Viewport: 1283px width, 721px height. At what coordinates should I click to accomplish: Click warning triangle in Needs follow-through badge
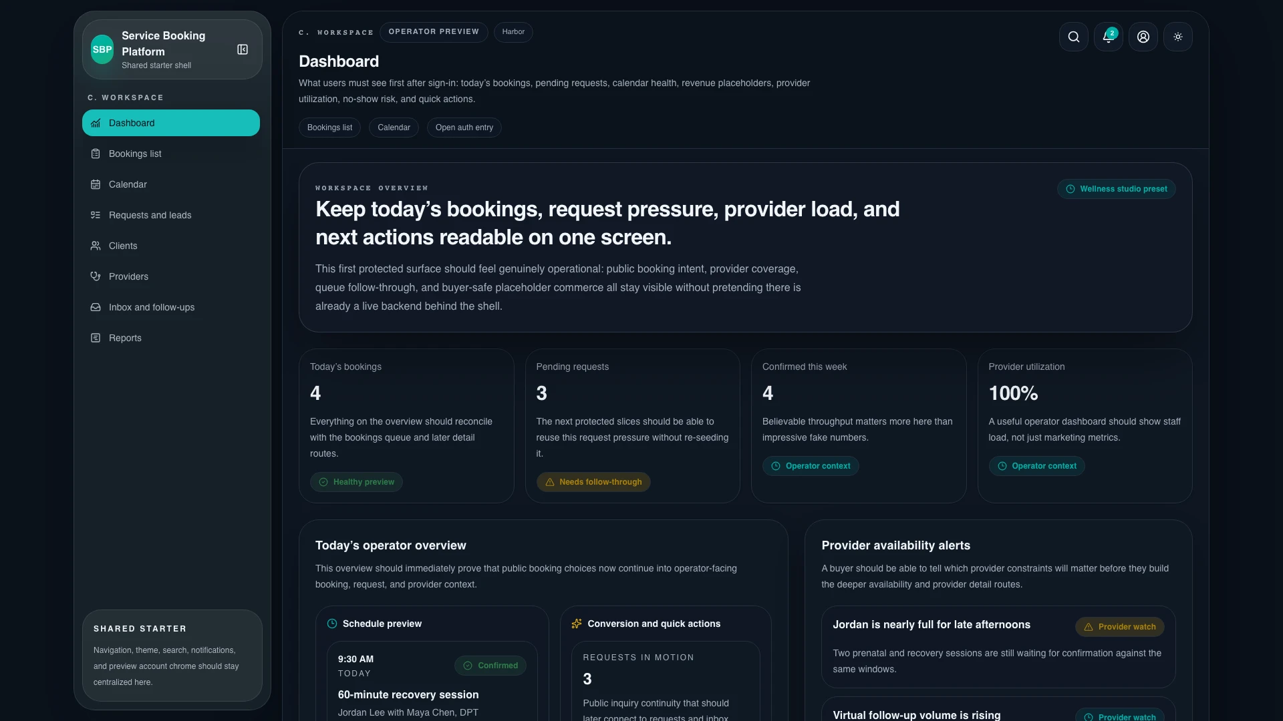[550, 482]
